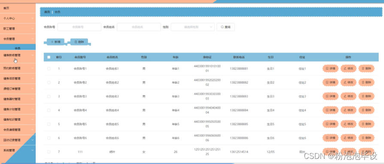The image size is (384, 164).
Task: Click the age cell 26
Action: tap(175, 152)
